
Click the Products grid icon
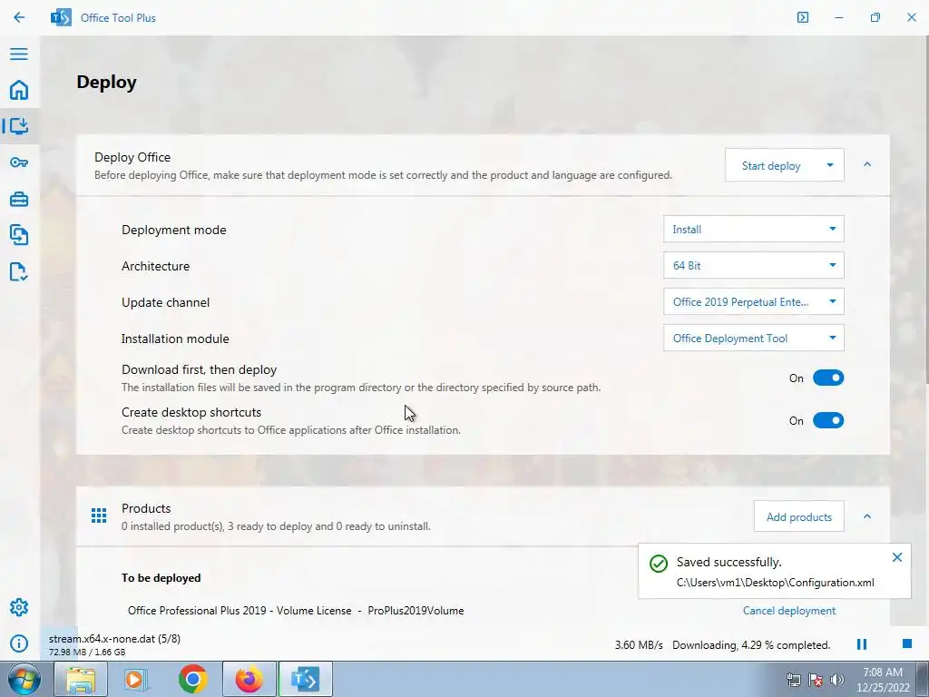point(99,515)
